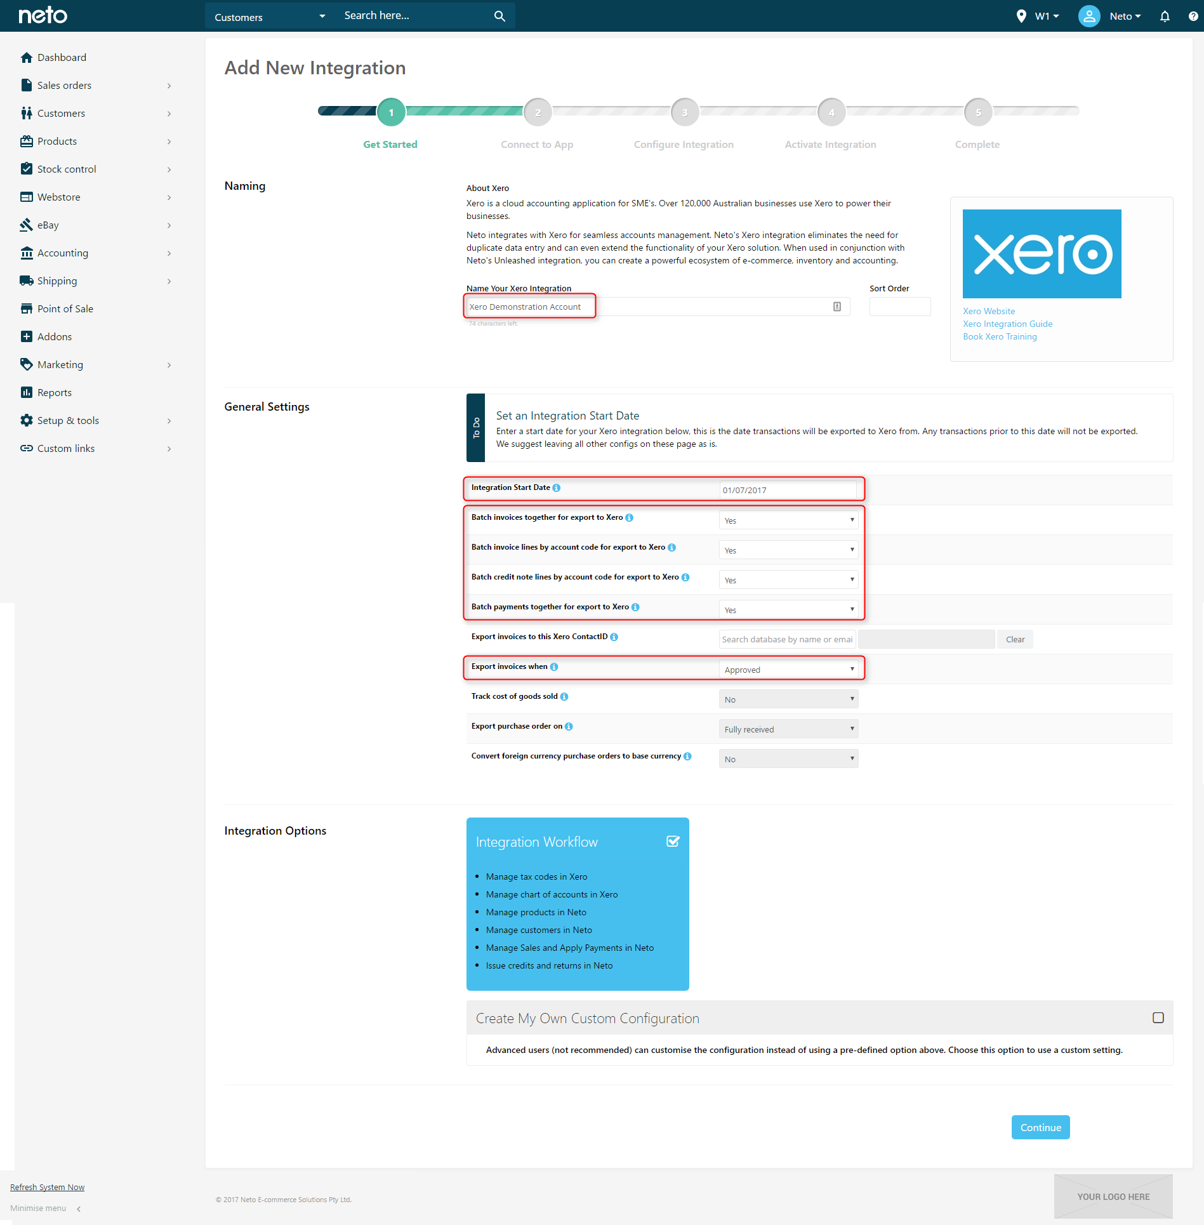
Task: Open the Shipping menu item
Action: click(57, 281)
